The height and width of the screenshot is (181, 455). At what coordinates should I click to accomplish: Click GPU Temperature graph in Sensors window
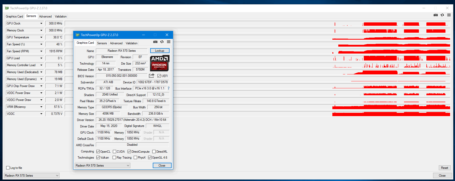tap(257, 37)
